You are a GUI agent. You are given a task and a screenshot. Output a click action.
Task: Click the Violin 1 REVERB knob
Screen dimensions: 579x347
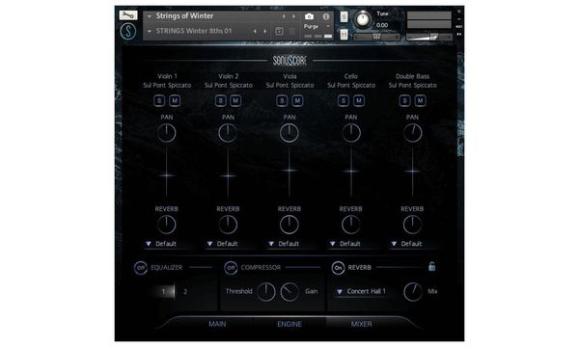[167, 225]
